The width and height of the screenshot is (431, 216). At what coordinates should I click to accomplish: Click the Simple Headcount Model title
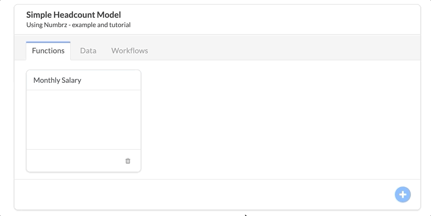74,14
